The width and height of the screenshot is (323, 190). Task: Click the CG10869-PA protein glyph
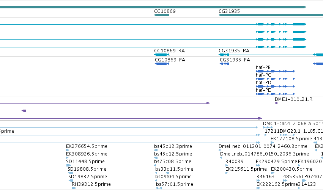tap(162, 64)
